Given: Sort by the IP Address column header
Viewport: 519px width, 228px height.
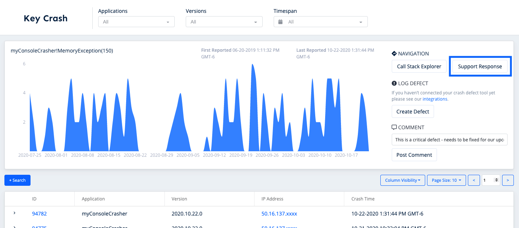Looking at the screenshot, I should click(273, 199).
